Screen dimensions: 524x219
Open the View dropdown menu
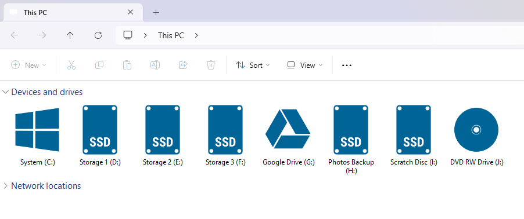[305, 65]
